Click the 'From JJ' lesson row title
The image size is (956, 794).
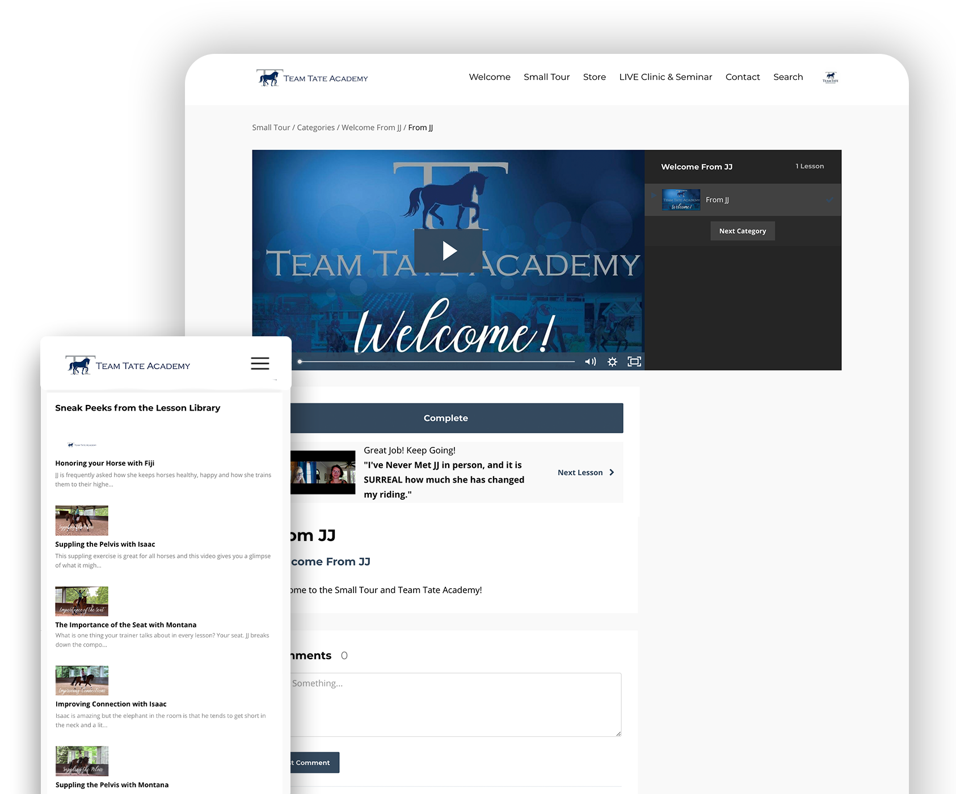pos(717,200)
